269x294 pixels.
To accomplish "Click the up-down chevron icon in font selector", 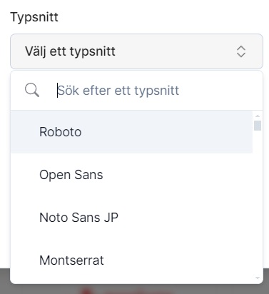I will 241,51.
